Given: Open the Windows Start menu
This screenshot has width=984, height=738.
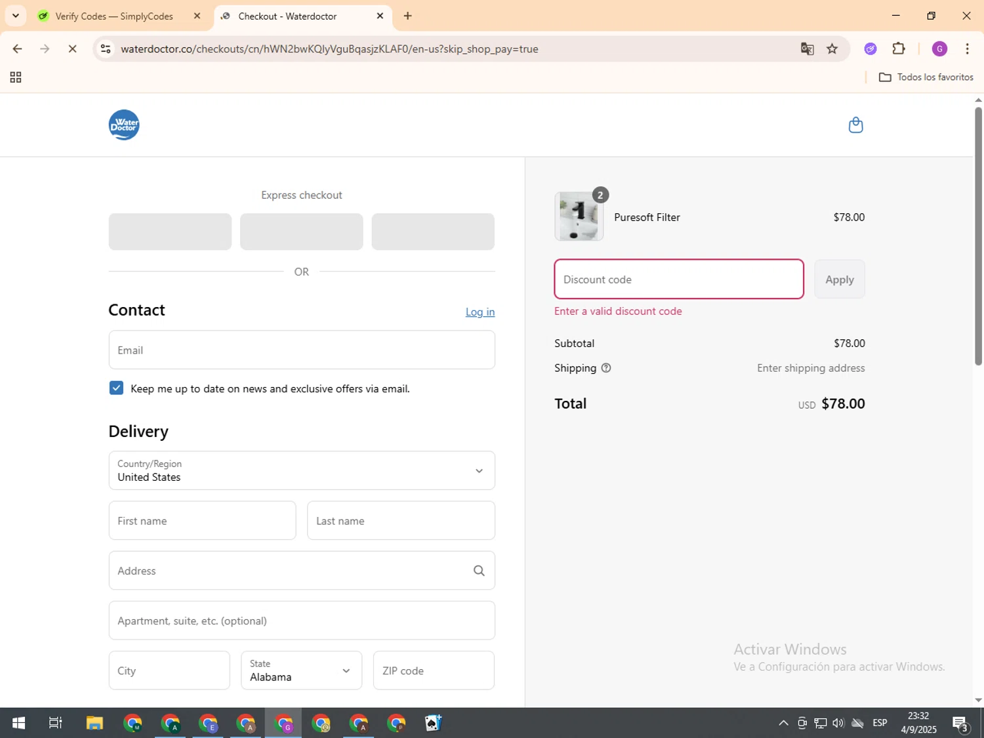Looking at the screenshot, I should point(18,723).
